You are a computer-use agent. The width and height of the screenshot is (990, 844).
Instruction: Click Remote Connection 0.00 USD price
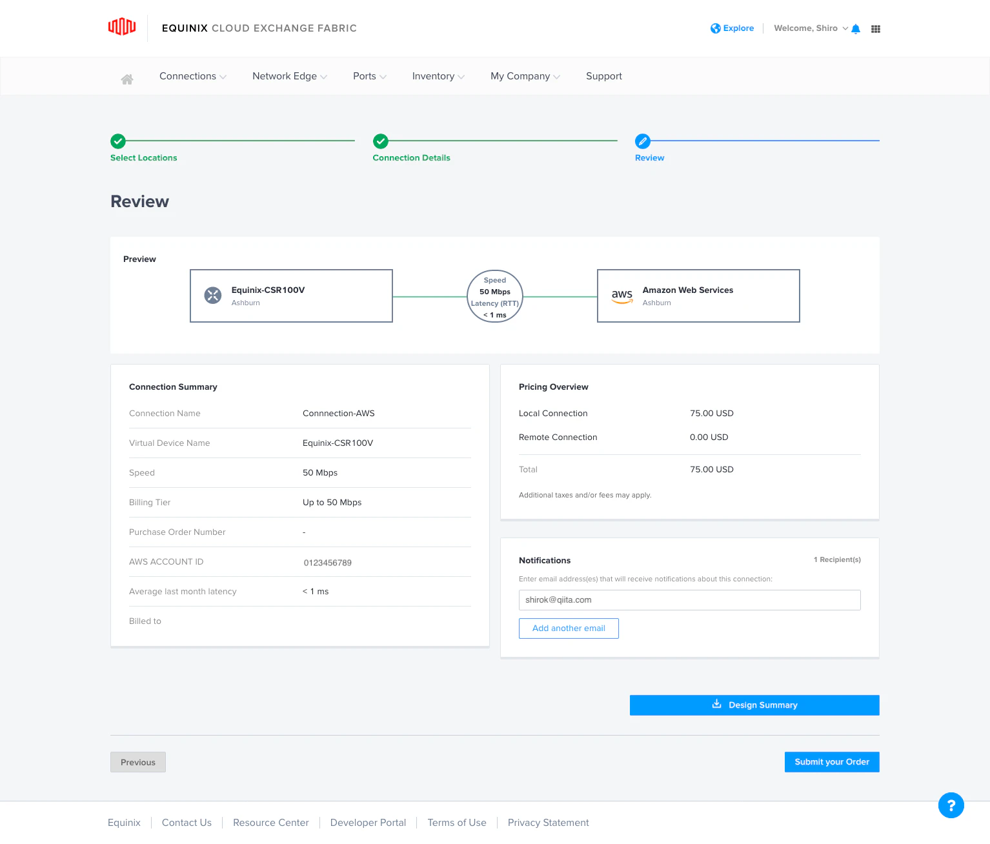click(709, 437)
